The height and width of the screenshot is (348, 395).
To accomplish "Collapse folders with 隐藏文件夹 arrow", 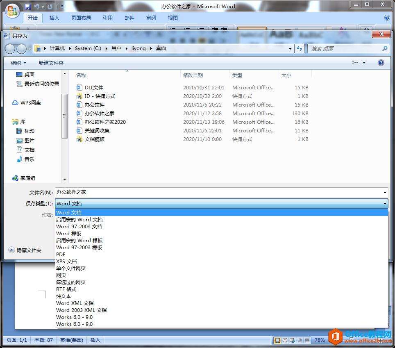I will point(11,250).
